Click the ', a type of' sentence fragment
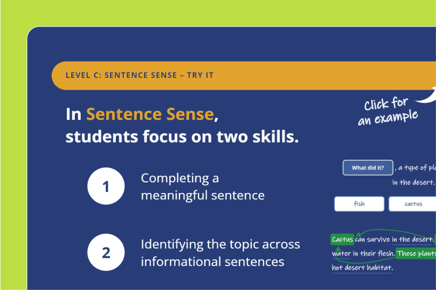The height and width of the screenshot is (290, 436). pyautogui.click(x=415, y=168)
